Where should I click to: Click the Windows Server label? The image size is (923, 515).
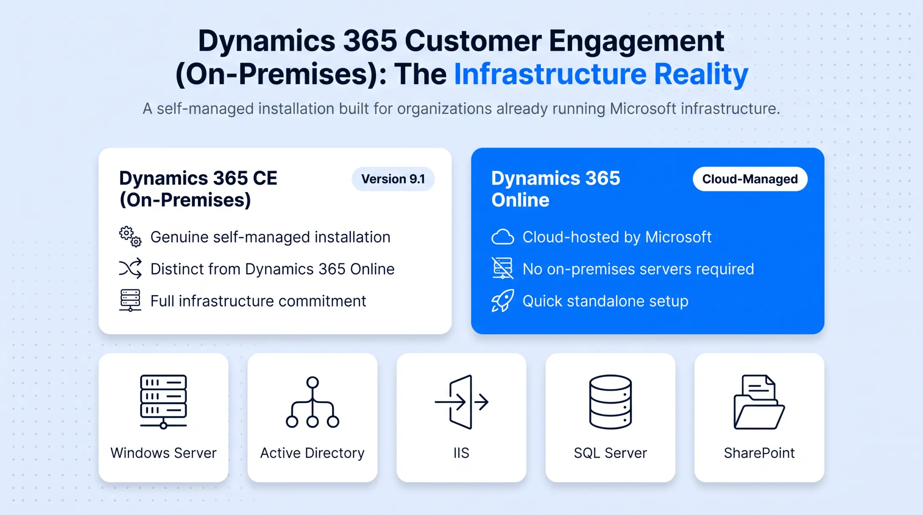point(163,453)
